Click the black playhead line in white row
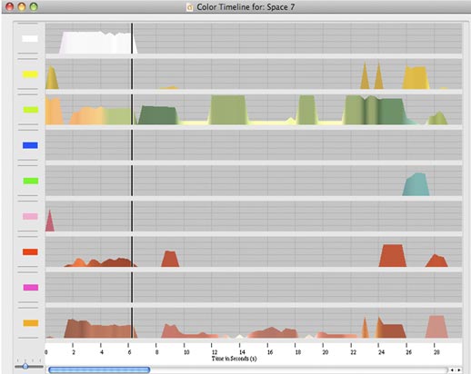The width and height of the screenshot is (471, 374). click(x=132, y=38)
